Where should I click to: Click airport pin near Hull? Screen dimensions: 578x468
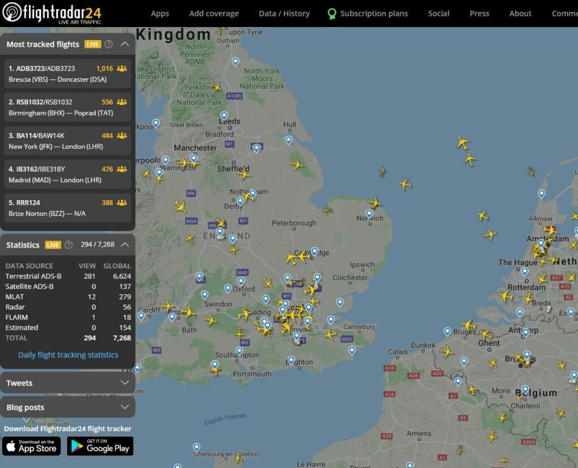coord(288,140)
